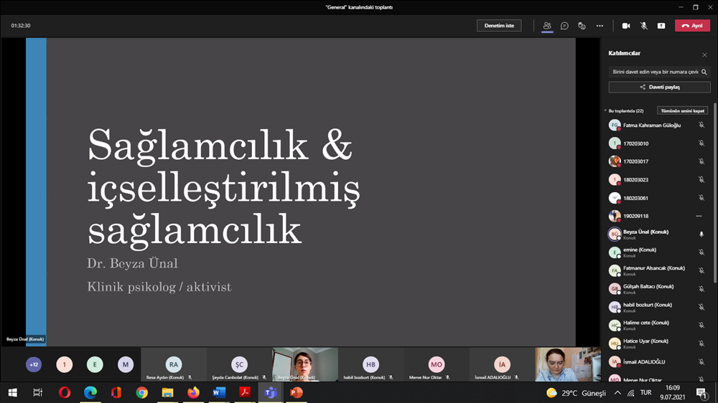Open the weather widget showing 29°C Güneşli
The image size is (718, 403).
click(576, 393)
